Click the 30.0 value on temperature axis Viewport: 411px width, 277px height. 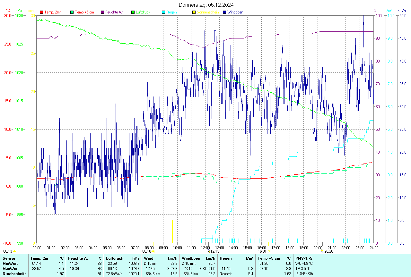coord(7,15)
